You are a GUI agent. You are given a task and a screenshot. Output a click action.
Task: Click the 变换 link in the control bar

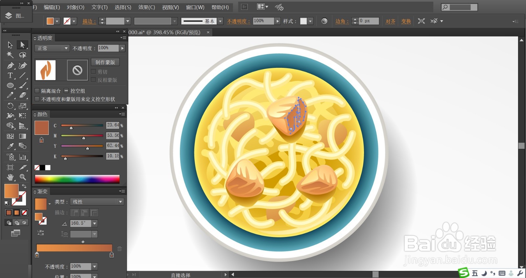coord(406,21)
